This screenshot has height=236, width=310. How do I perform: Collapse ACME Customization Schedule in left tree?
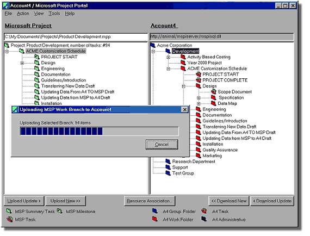[7, 52]
